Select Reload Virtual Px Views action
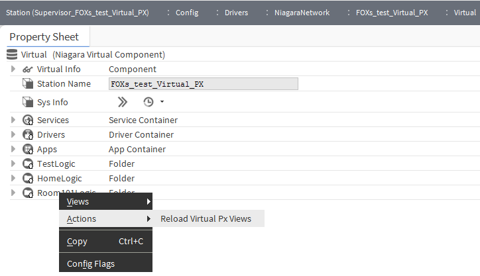The image size is (480, 276). pos(206,219)
